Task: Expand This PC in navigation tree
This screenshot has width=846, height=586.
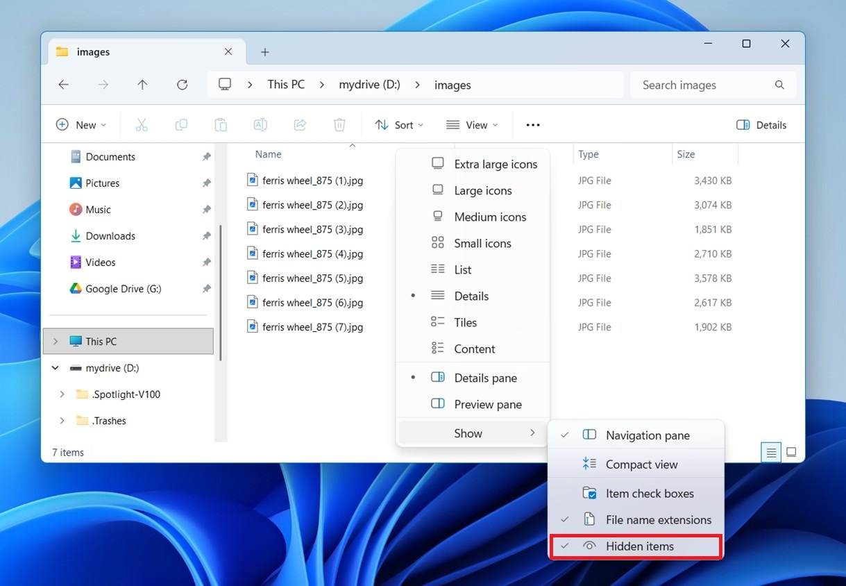Action: pyautogui.click(x=56, y=342)
